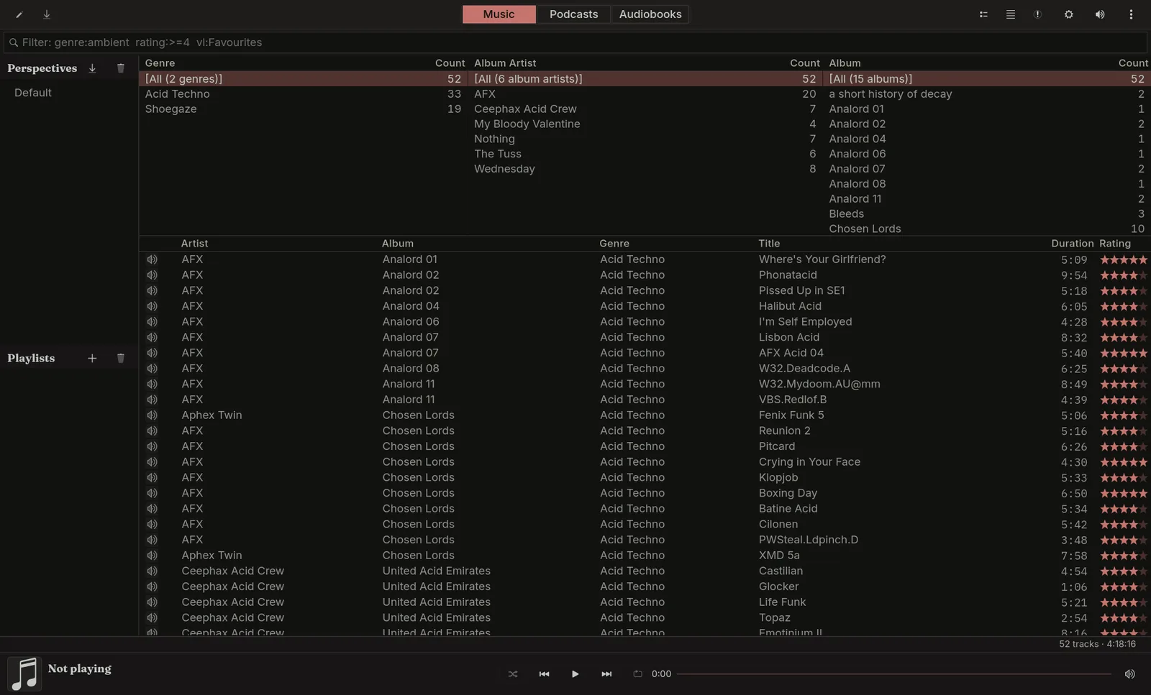
Task: Sort track list by the Artist column header
Action: (194, 244)
